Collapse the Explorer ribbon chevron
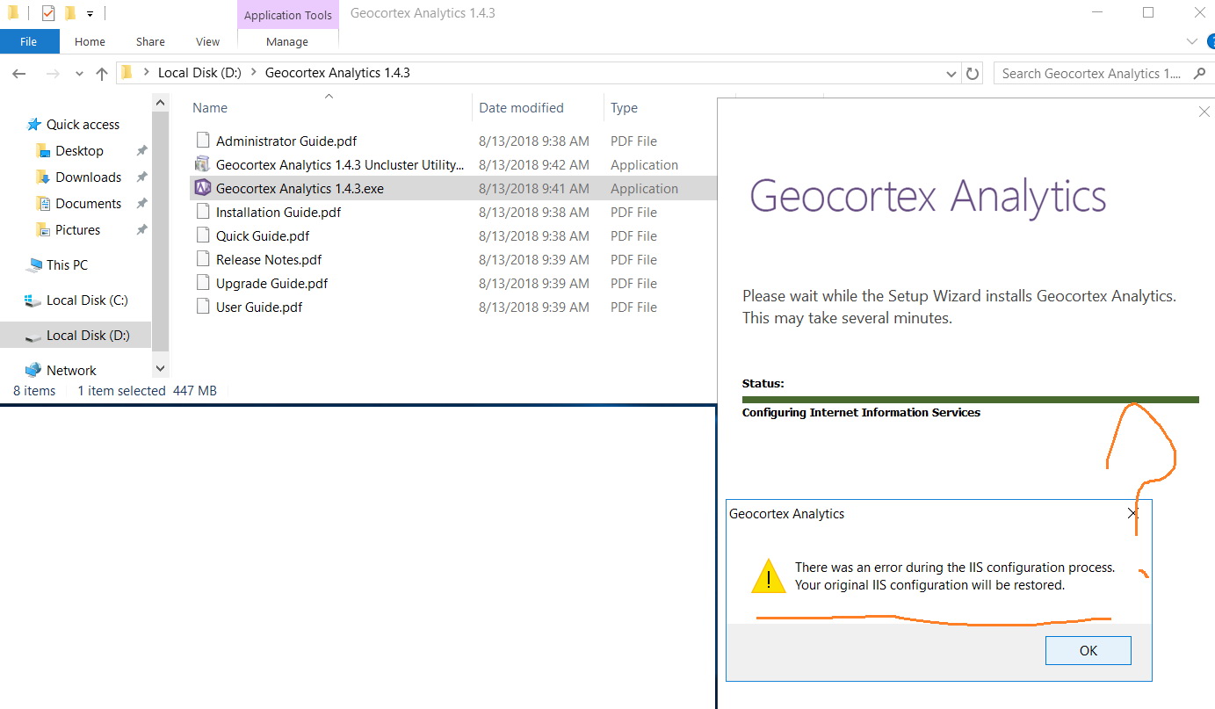 tap(1192, 41)
